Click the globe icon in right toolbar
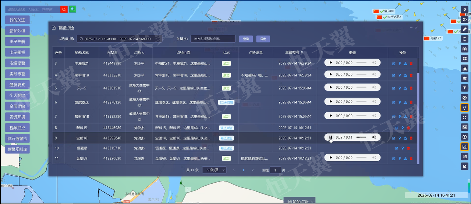The width and height of the screenshot is (471, 204). pos(465,98)
